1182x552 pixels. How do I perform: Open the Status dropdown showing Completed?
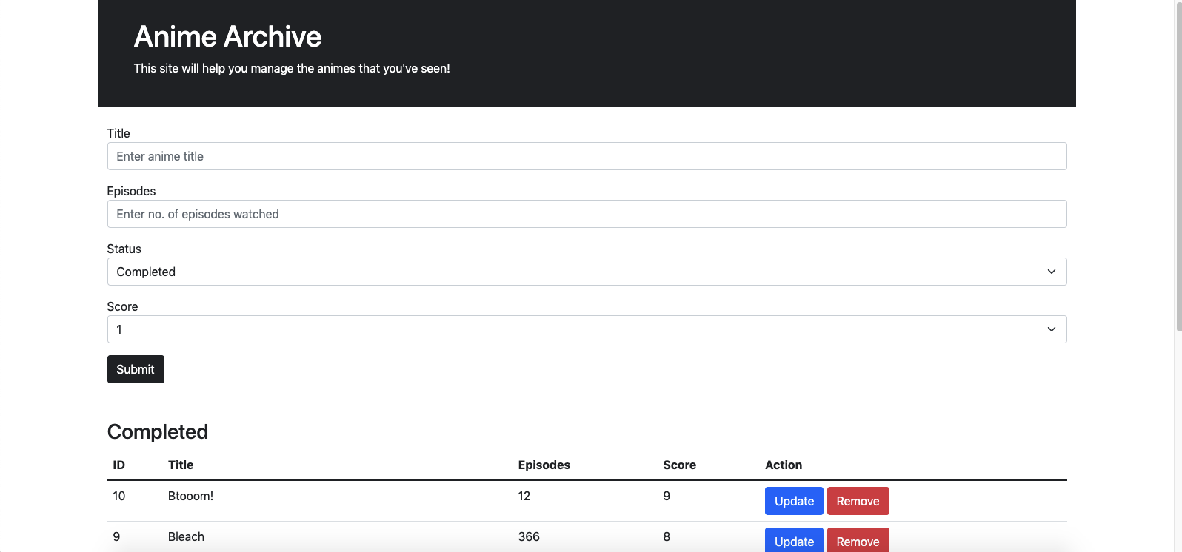[x=587, y=272]
